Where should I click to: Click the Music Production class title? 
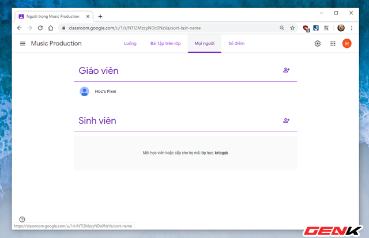[x=57, y=43]
